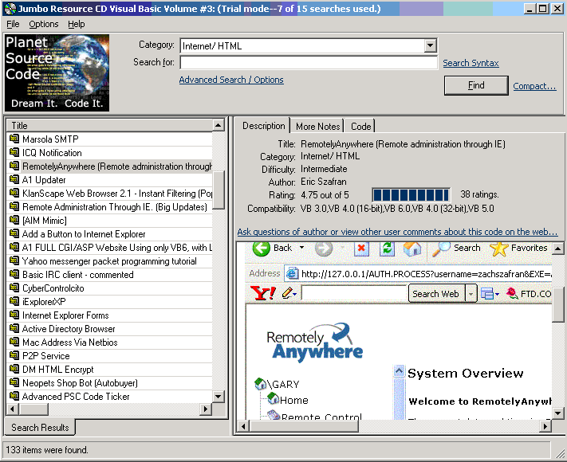This screenshot has width=567, height=462.
Task: Click the \GARY computer icon in tree
Action: pyautogui.click(x=260, y=384)
